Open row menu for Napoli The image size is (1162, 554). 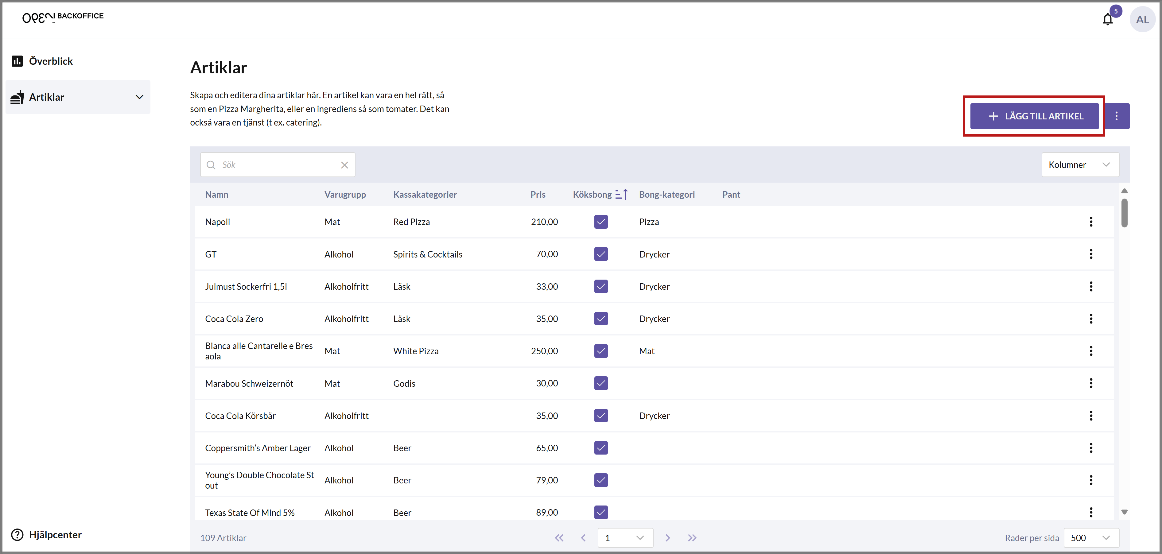(x=1091, y=222)
